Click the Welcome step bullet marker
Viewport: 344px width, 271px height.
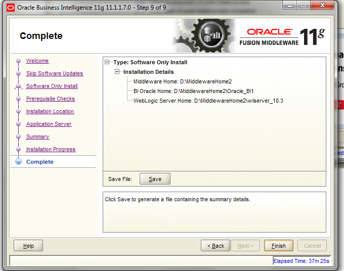pos(18,61)
